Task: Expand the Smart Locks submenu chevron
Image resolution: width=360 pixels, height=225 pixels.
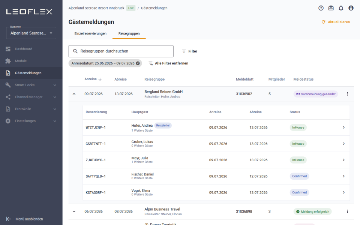Action: (55, 85)
